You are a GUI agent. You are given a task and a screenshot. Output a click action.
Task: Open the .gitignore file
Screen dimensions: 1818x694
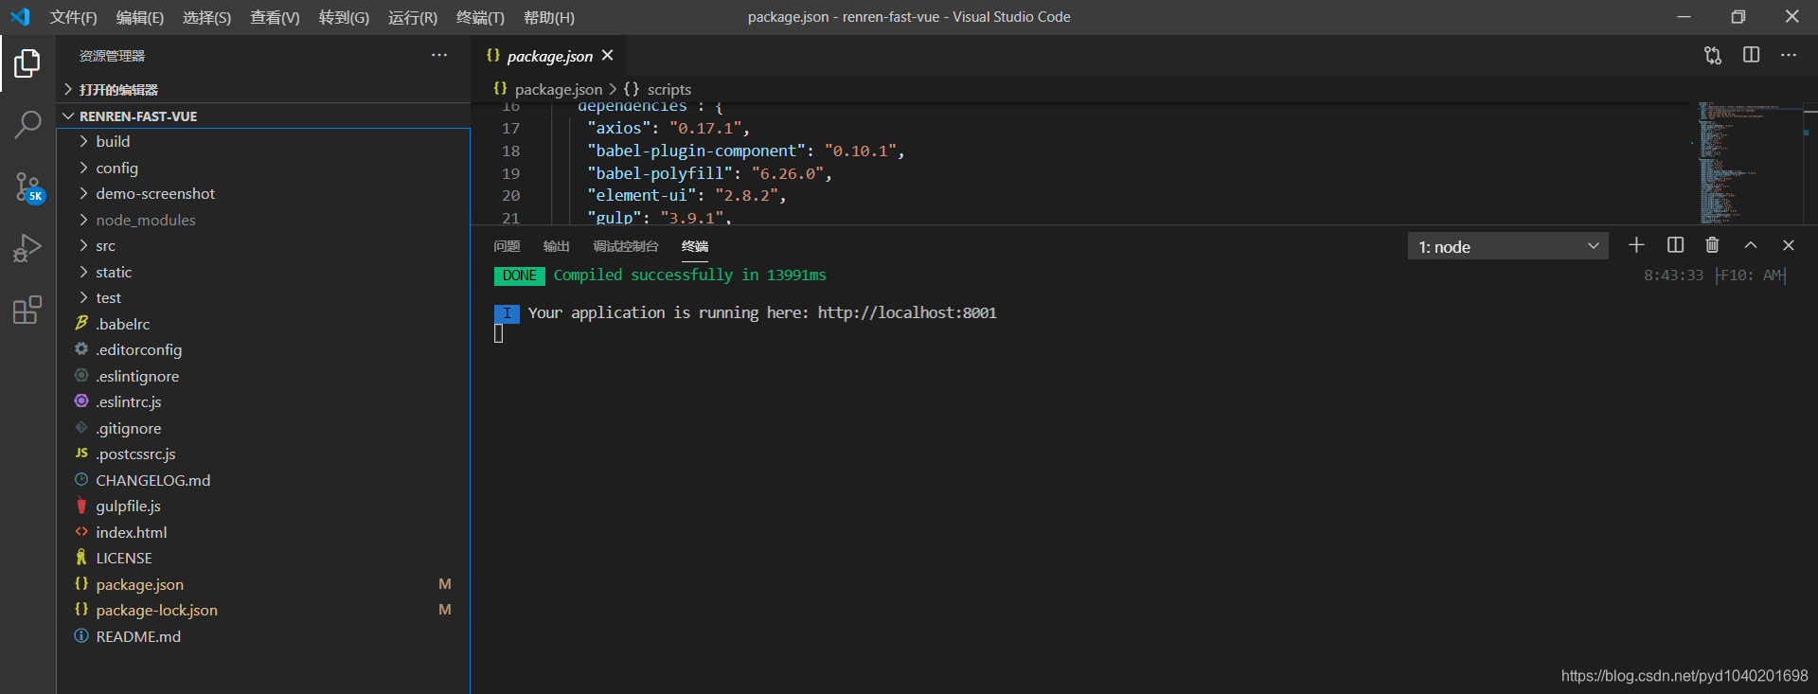click(263, 428)
